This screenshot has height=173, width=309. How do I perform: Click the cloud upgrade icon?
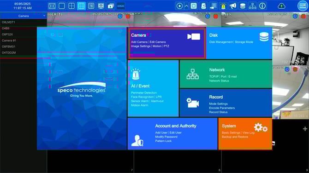pyautogui.click(x=281, y=6)
